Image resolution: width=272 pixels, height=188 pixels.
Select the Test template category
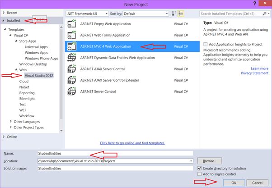[x=23, y=105]
